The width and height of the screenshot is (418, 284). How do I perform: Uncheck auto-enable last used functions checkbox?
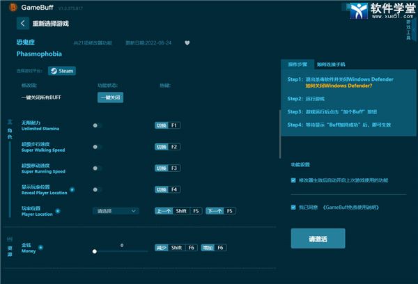click(x=293, y=180)
